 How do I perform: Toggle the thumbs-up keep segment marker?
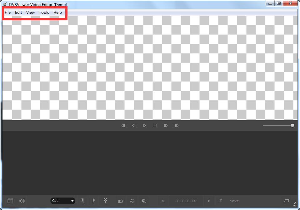121,201
